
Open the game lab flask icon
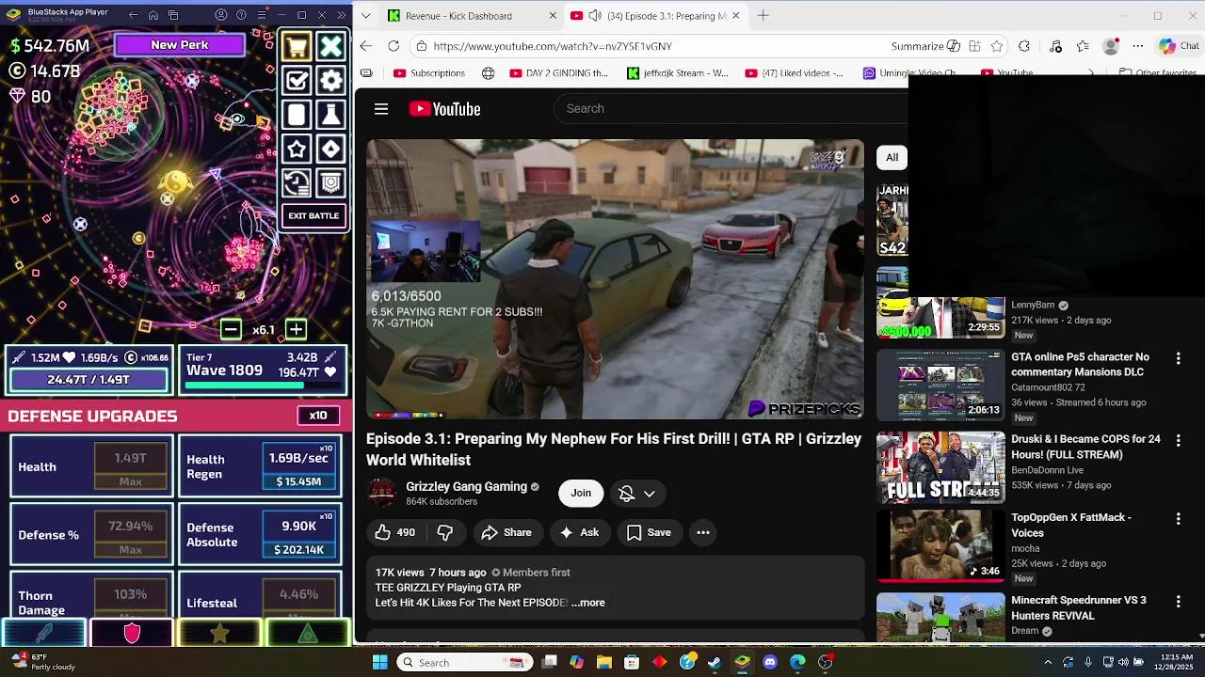(330, 115)
